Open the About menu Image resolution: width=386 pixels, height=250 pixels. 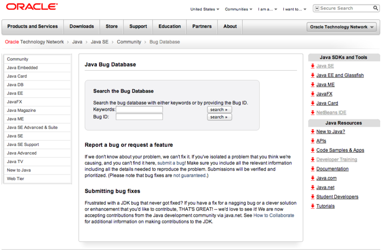click(x=230, y=26)
